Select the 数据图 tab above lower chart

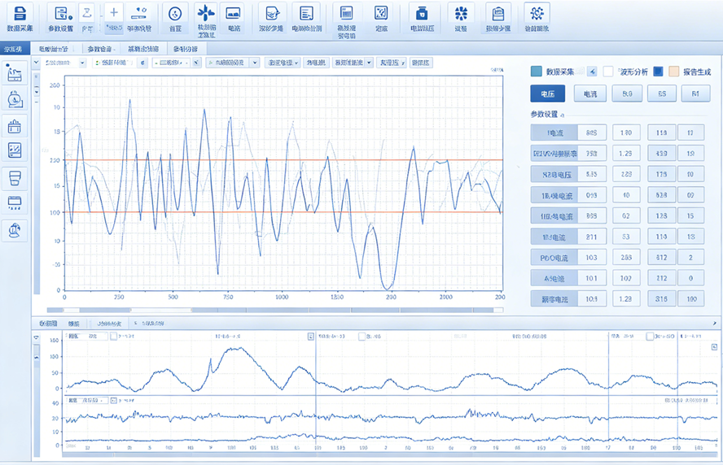coord(49,324)
